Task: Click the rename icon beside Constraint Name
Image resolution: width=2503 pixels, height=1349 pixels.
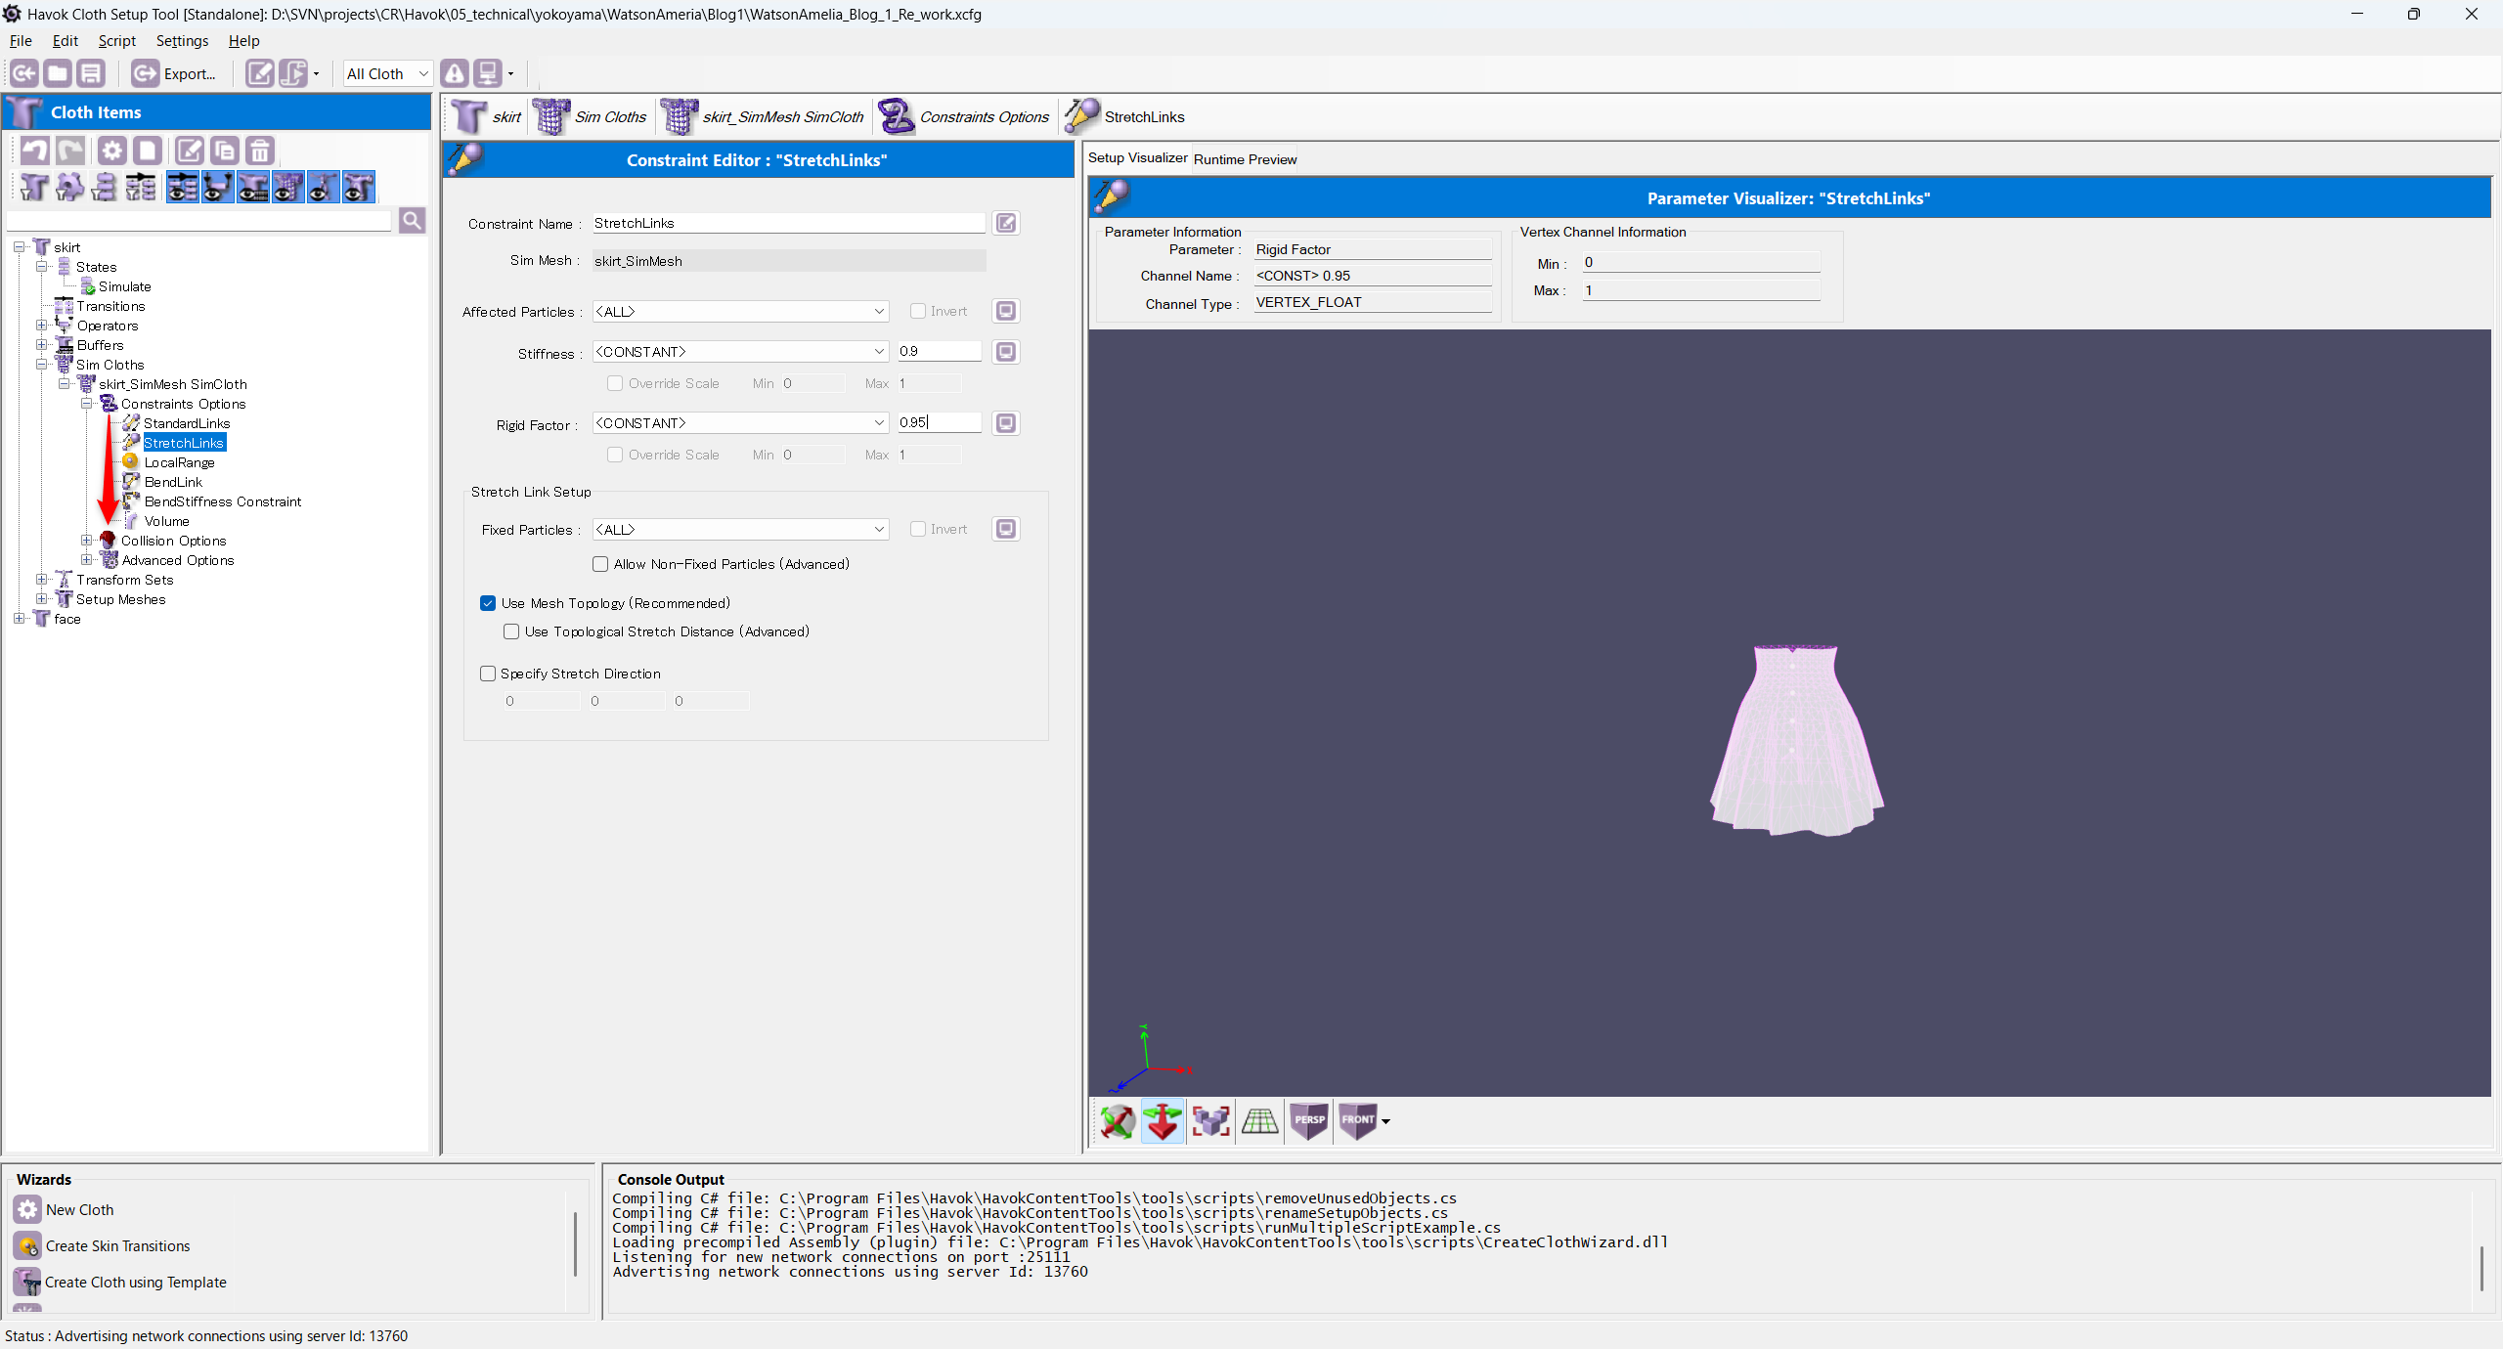Action: (x=1006, y=223)
